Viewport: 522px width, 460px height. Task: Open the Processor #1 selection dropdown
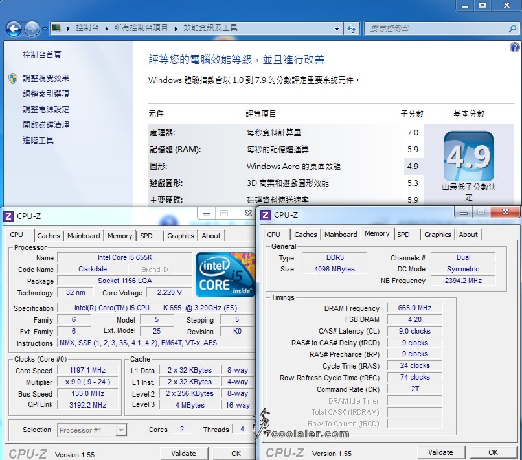(x=92, y=430)
